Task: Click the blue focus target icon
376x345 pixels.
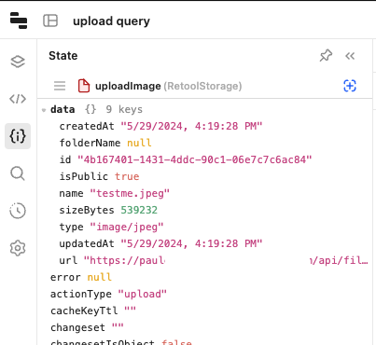Action: point(350,86)
